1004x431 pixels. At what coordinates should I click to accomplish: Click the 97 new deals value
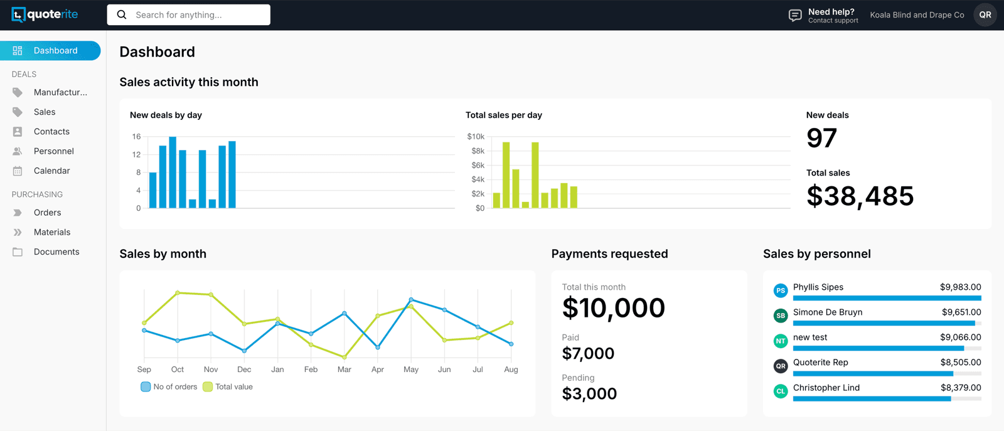pyautogui.click(x=822, y=138)
